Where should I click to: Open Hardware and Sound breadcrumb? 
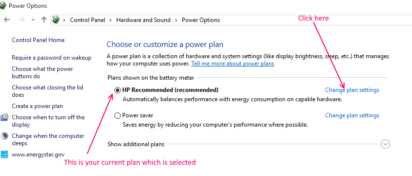point(144,20)
